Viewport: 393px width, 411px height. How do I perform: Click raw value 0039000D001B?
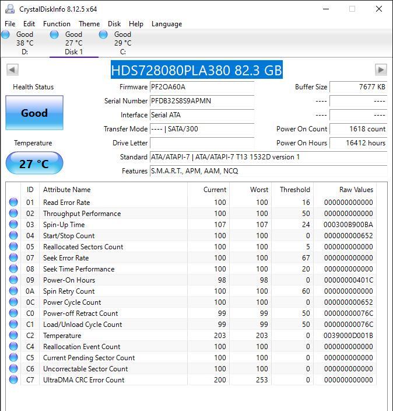[x=348, y=336]
